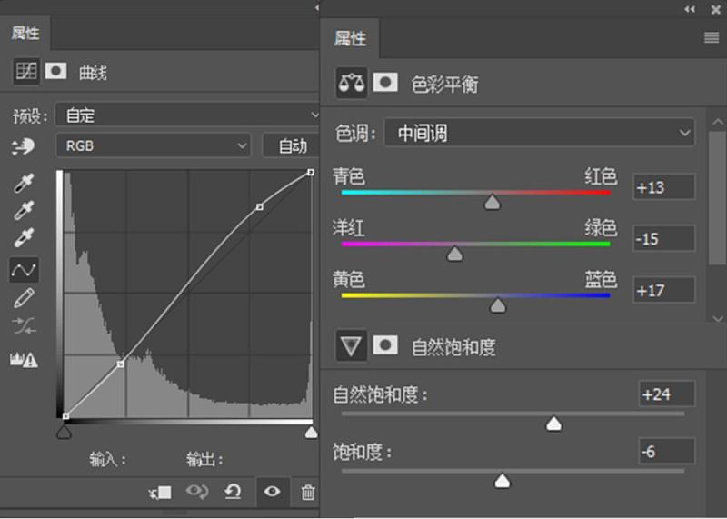Click the 自动 auto button
Image resolution: width=727 pixels, height=519 pixels.
click(x=292, y=145)
